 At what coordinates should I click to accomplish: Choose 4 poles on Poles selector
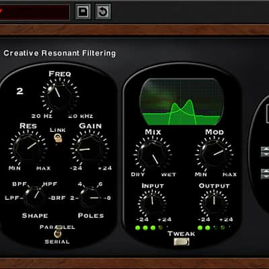(x=80, y=184)
